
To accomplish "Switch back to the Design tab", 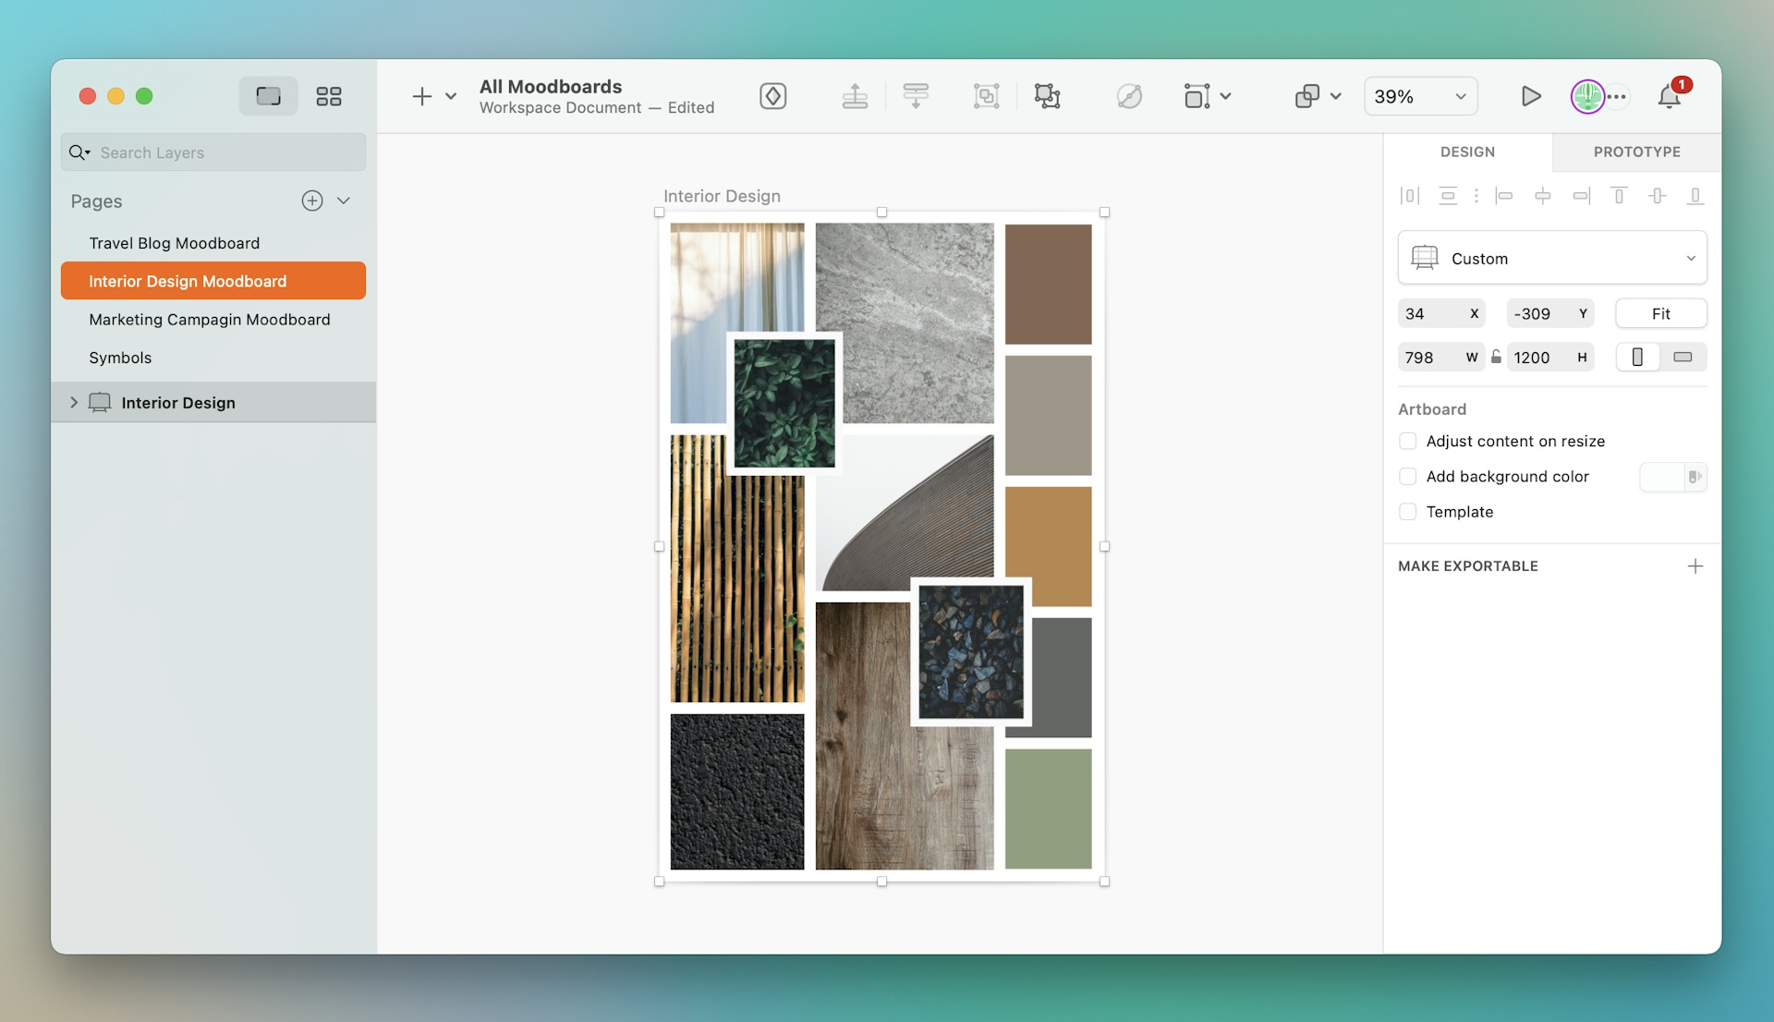I will (1468, 152).
